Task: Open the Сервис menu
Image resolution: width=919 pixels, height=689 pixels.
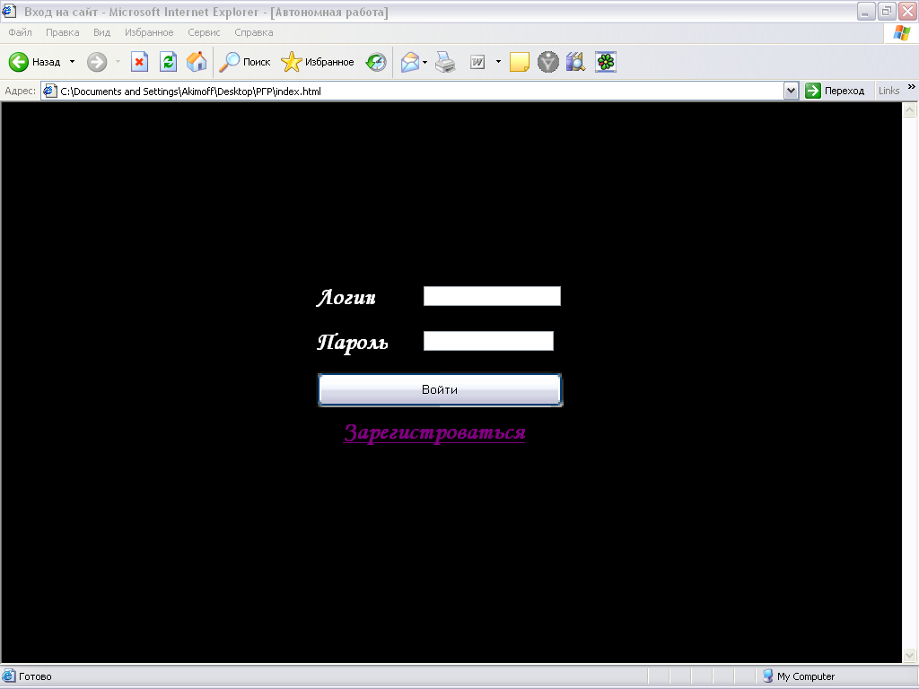Action: [204, 32]
